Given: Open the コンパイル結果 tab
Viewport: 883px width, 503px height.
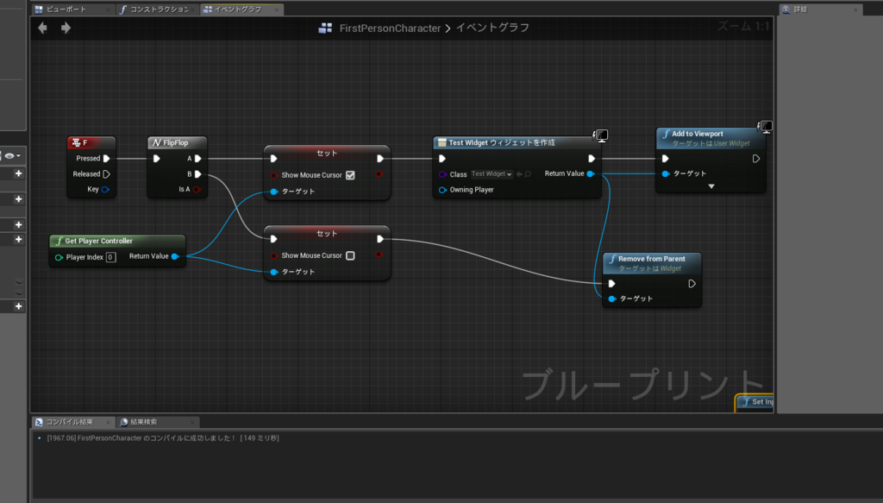Looking at the screenshot, I should tap(69, 422).
